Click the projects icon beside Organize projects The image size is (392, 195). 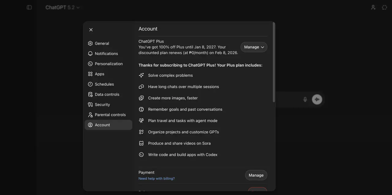point(141,132)
